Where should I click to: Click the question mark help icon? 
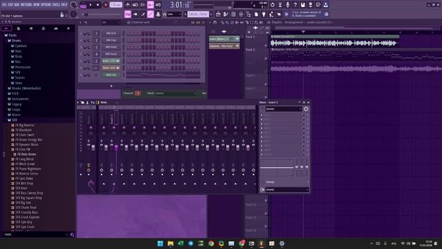tap(295, 5)
